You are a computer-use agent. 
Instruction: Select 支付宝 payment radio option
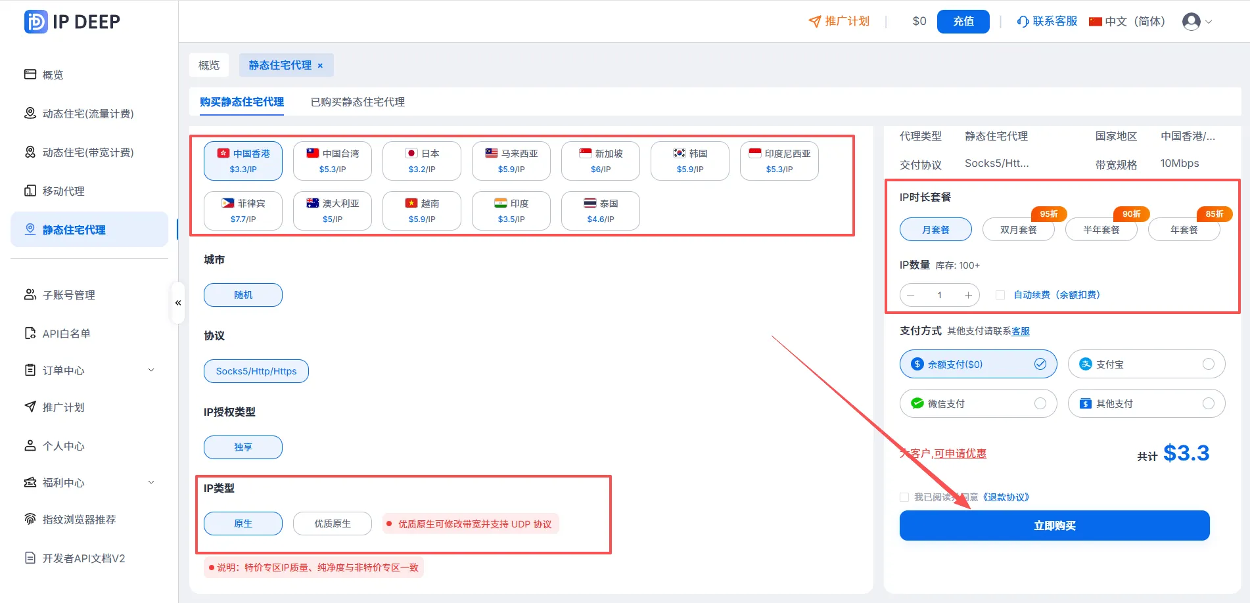(x=1209, y=364)
